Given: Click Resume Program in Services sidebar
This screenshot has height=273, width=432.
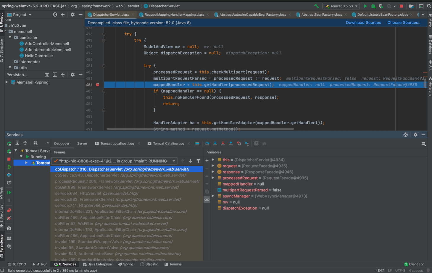Looking at the screenshot, I should (9, 192).
